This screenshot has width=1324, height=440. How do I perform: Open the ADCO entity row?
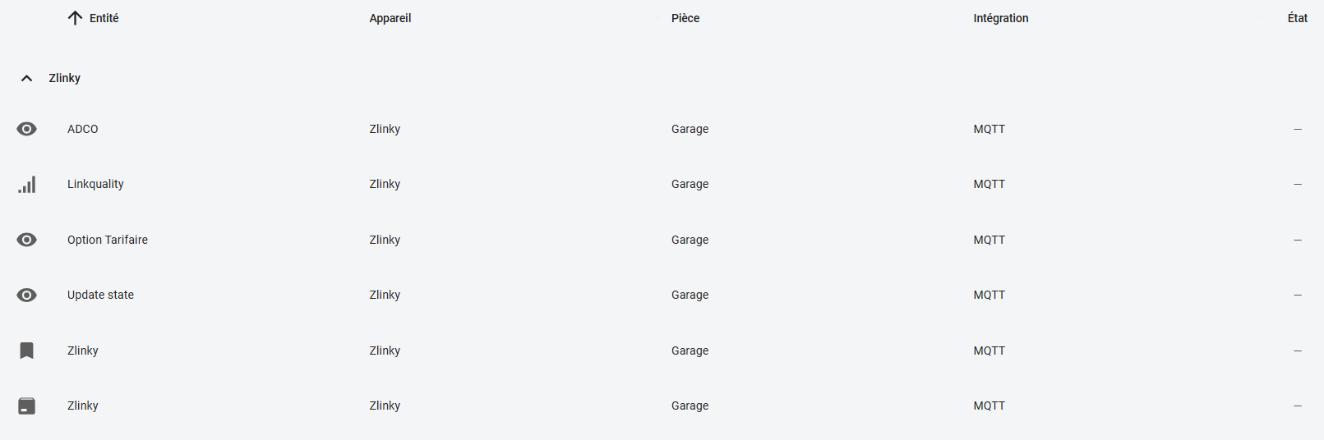coord(83,129)
